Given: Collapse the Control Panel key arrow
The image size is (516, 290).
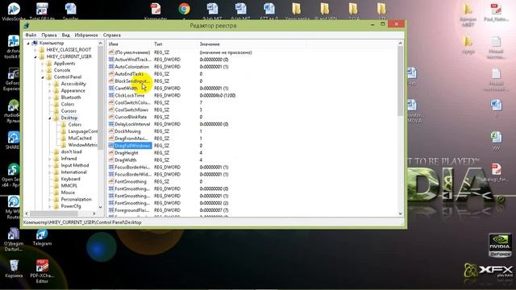Looking at the screenshot, I should coord(43,77).
